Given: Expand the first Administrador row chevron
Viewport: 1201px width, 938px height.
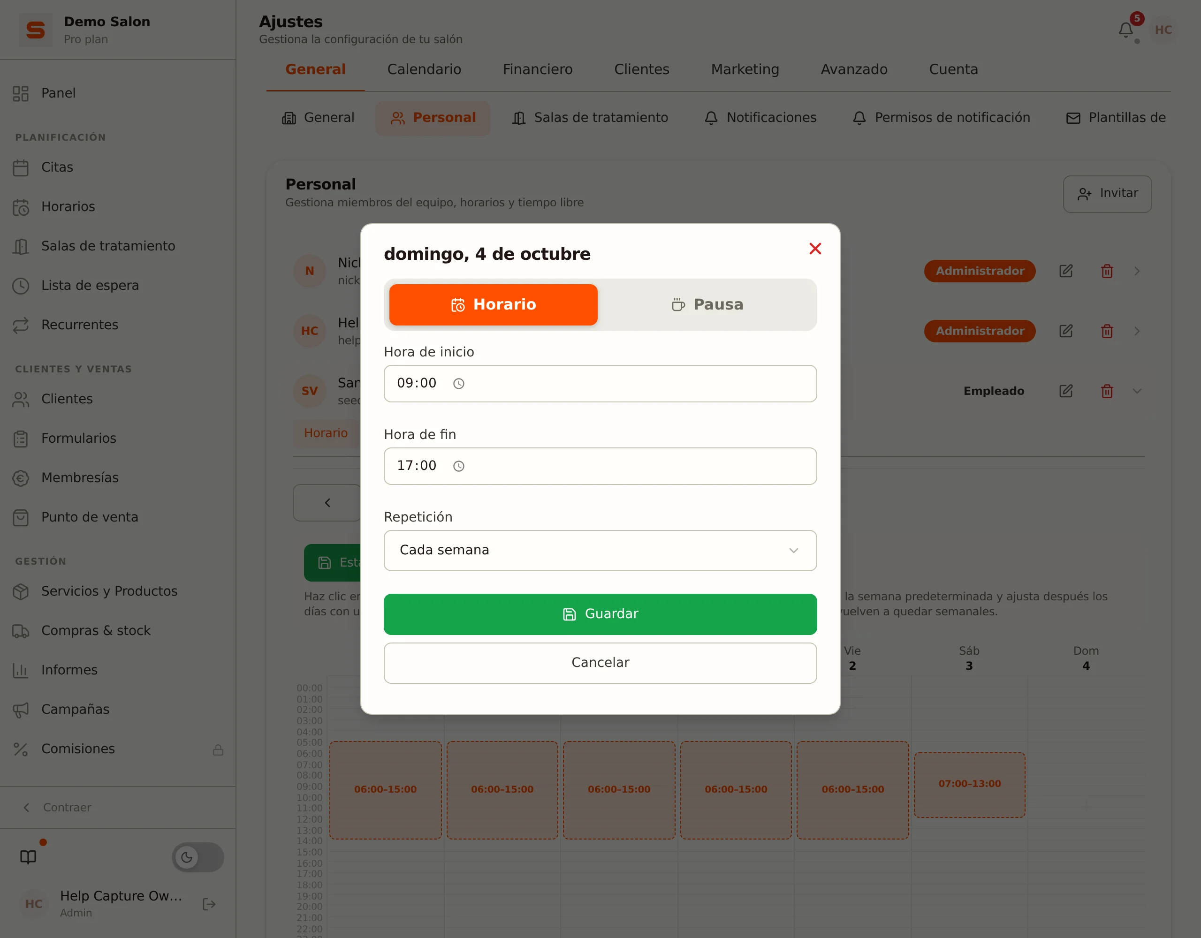Looking at the screenshot, I should tap(1137, 271).
